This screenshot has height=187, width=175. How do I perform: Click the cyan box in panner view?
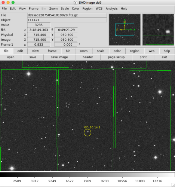[125, 30]
